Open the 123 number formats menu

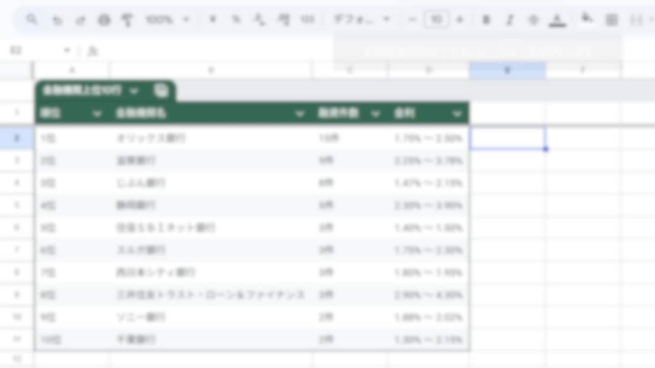[x=307, y=20]
